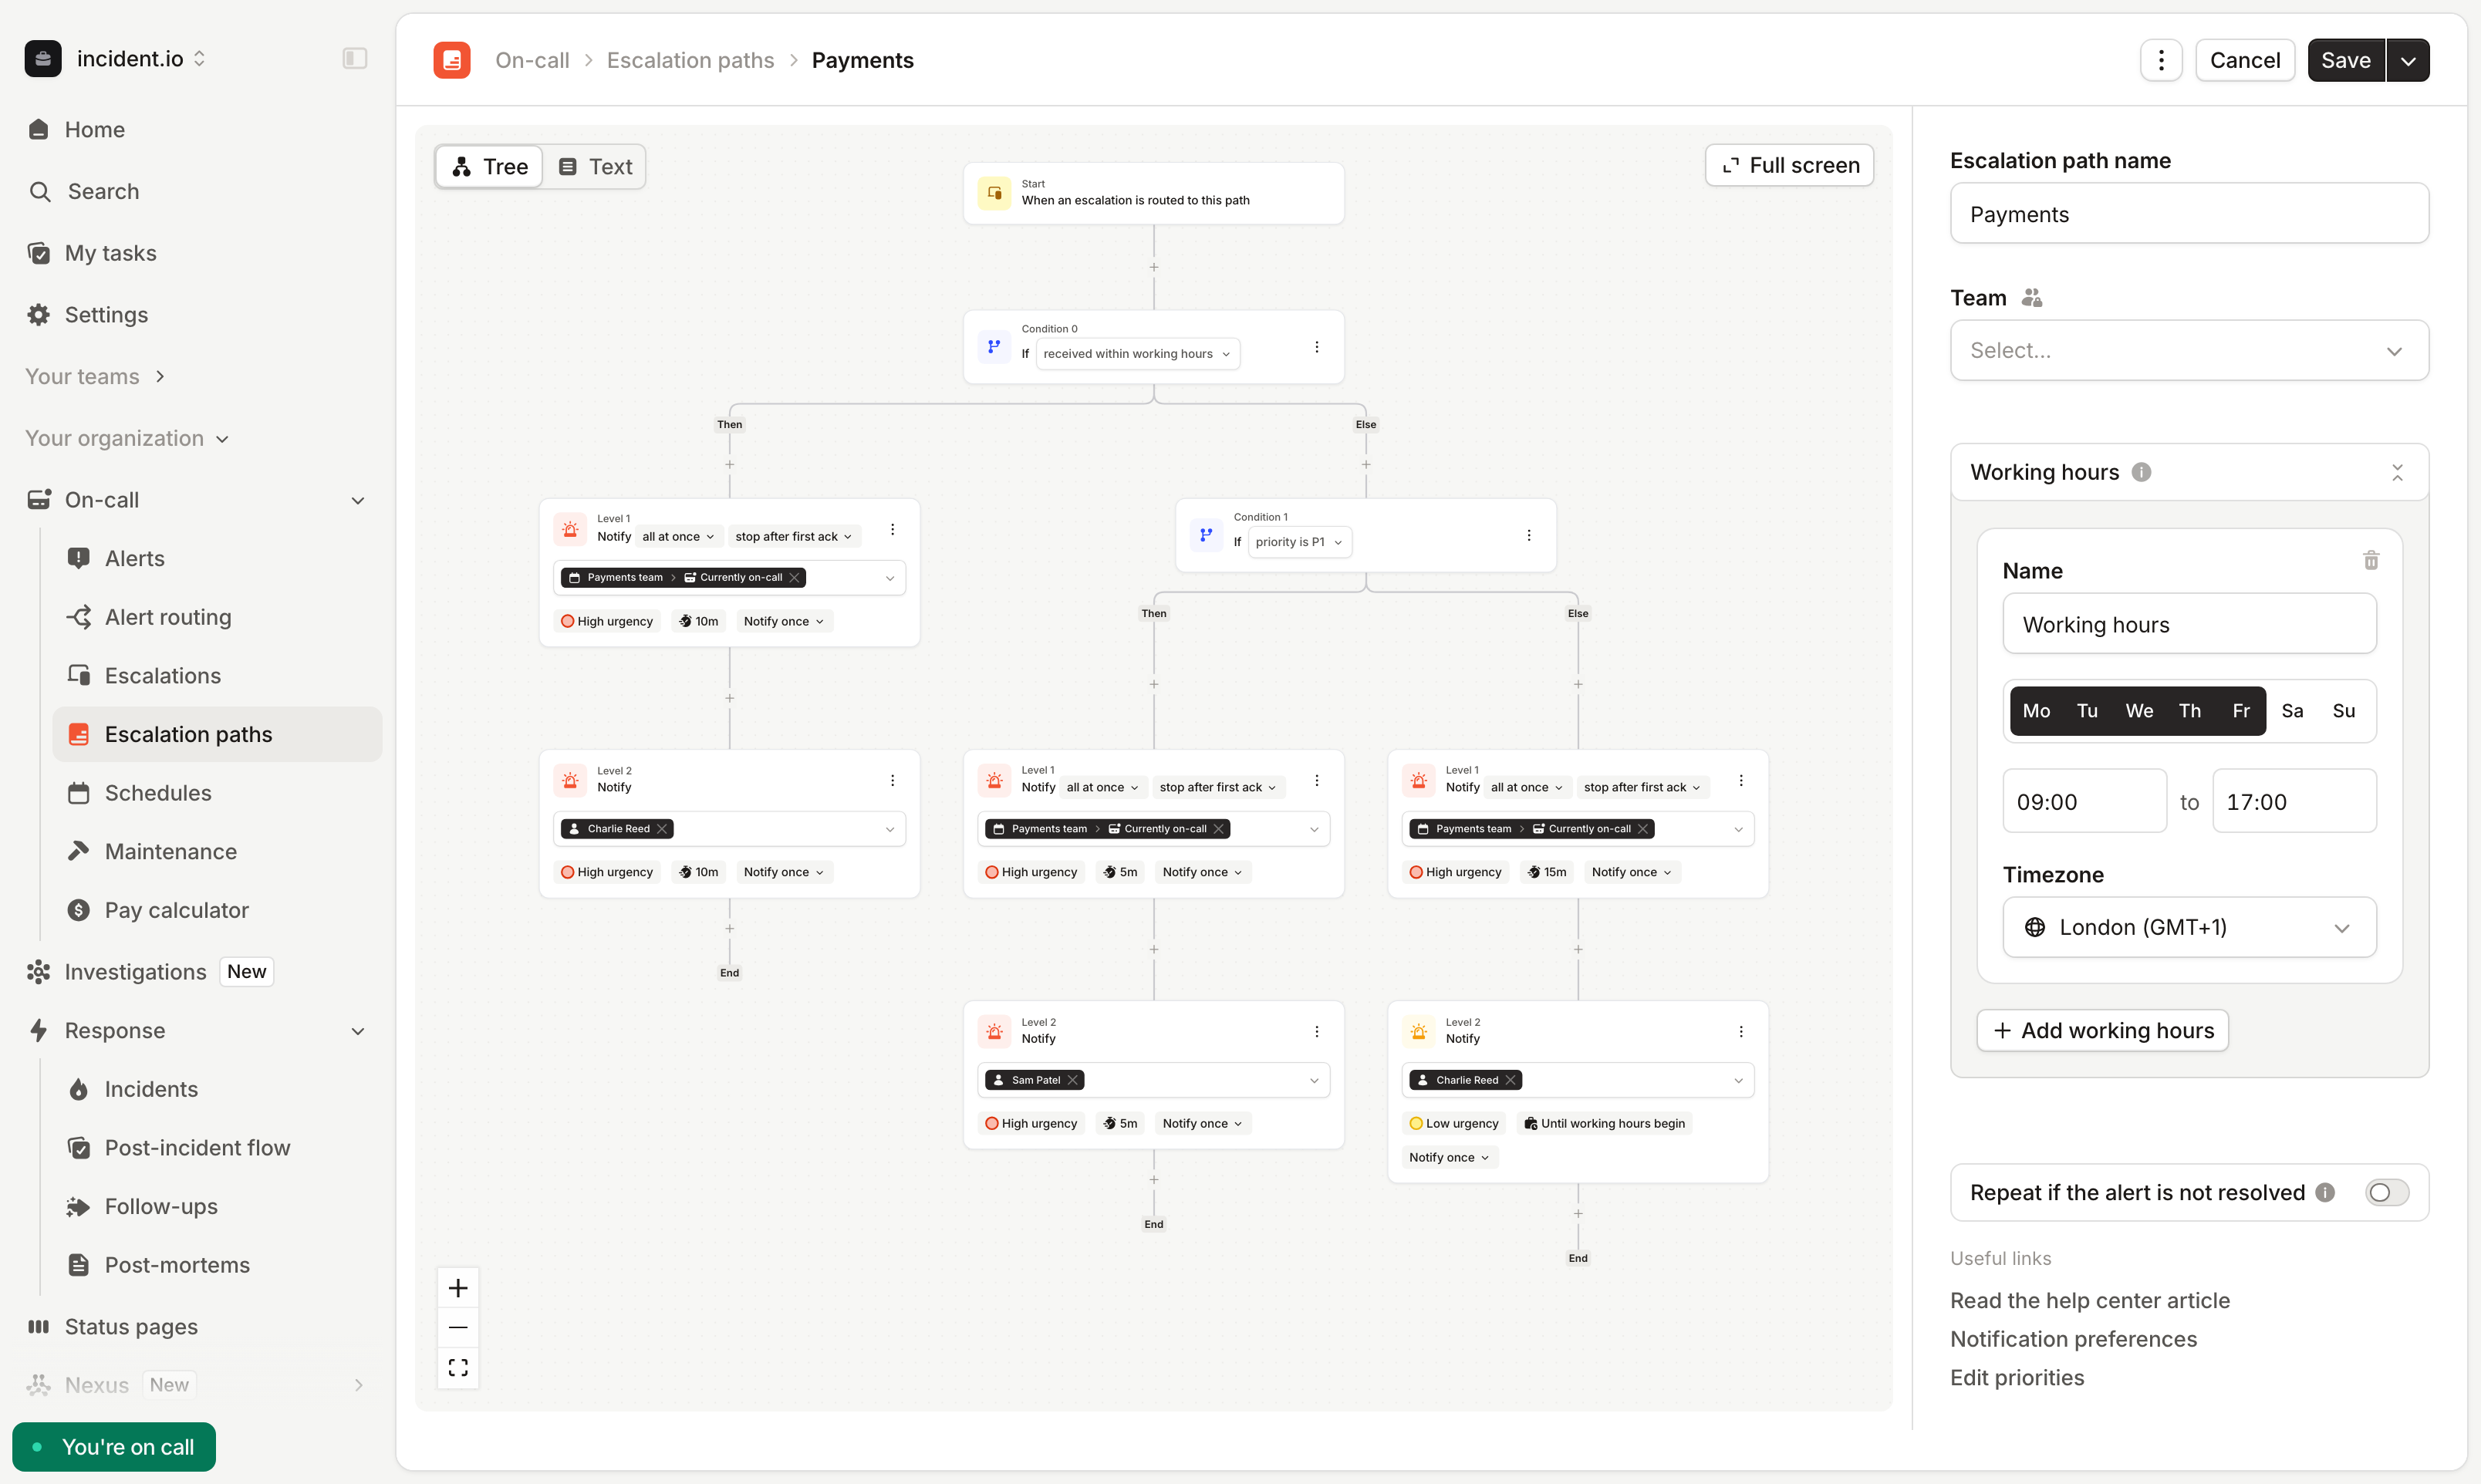Click the Escalation path name input field
The image size is (2481, 1484).
2189,213
